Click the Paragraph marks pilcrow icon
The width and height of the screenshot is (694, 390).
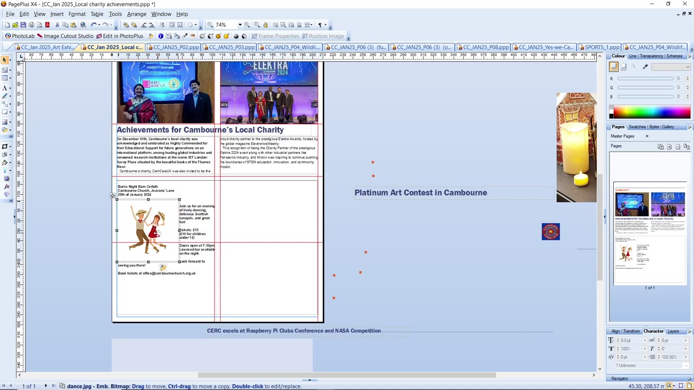tap(320, 25)
